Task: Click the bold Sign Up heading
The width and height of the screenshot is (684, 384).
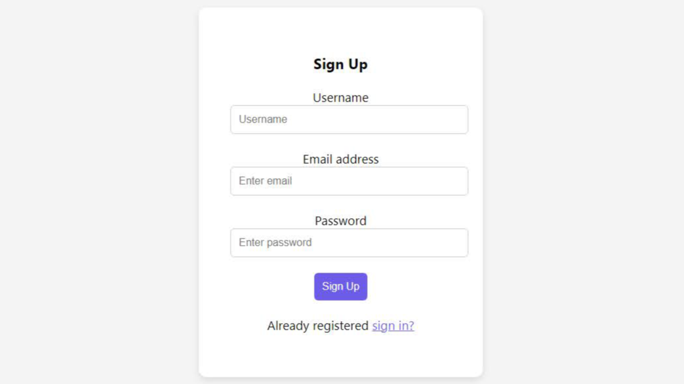Action: [x=340, y=64]
